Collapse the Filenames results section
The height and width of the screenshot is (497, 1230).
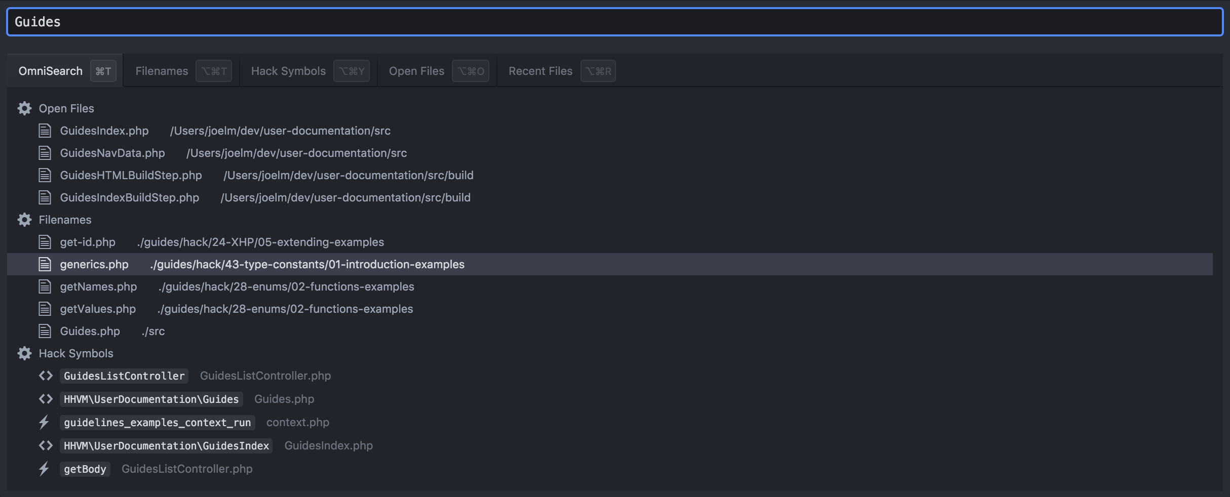tap(65, 220)
